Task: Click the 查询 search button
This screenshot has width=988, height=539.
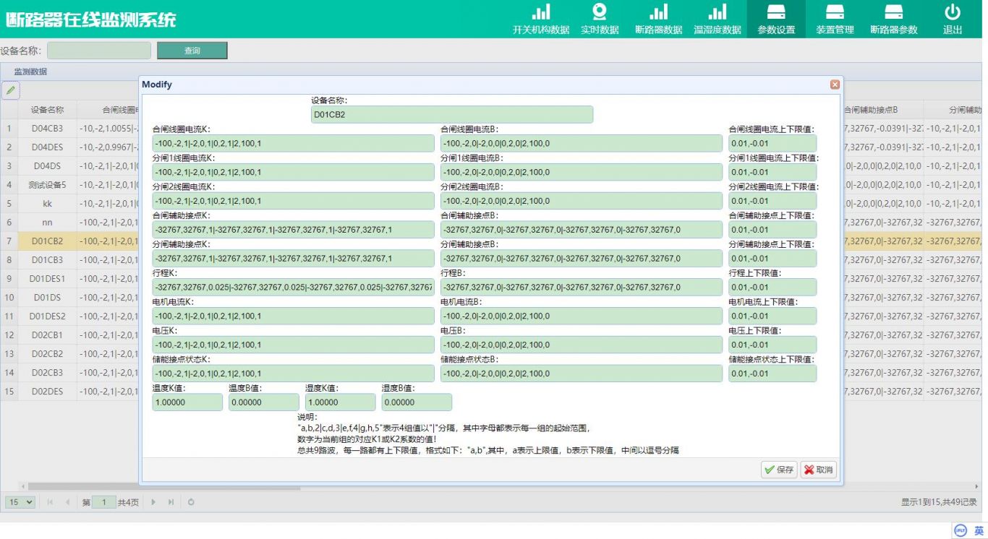Action: (x=192, y=51)
